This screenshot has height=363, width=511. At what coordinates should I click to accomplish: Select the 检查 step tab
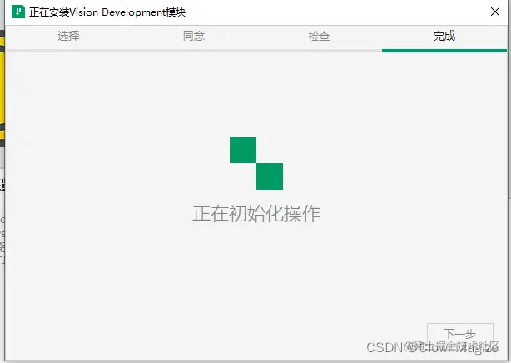tap(319, 36)
